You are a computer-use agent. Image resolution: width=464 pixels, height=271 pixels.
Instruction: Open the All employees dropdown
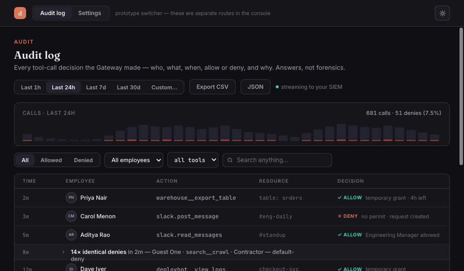[x=134, y=160]
